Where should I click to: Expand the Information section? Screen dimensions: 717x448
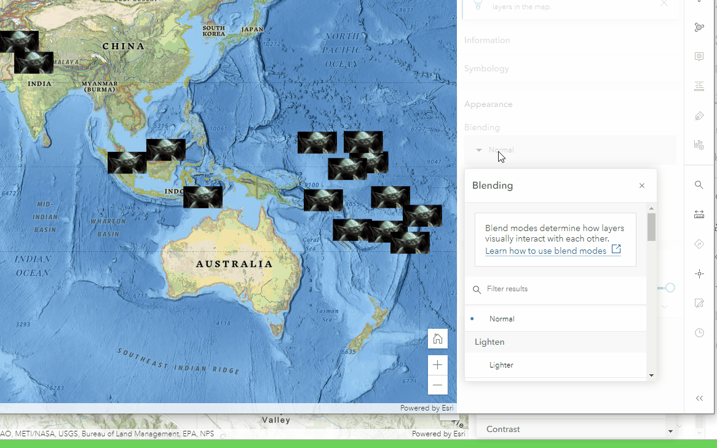487,40
